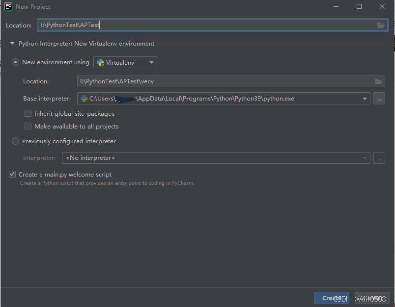Uncheck "Create a main.py welcome script"
Image resolution: width=395 pixels, height=307 pixels.
tap(12, 174)
